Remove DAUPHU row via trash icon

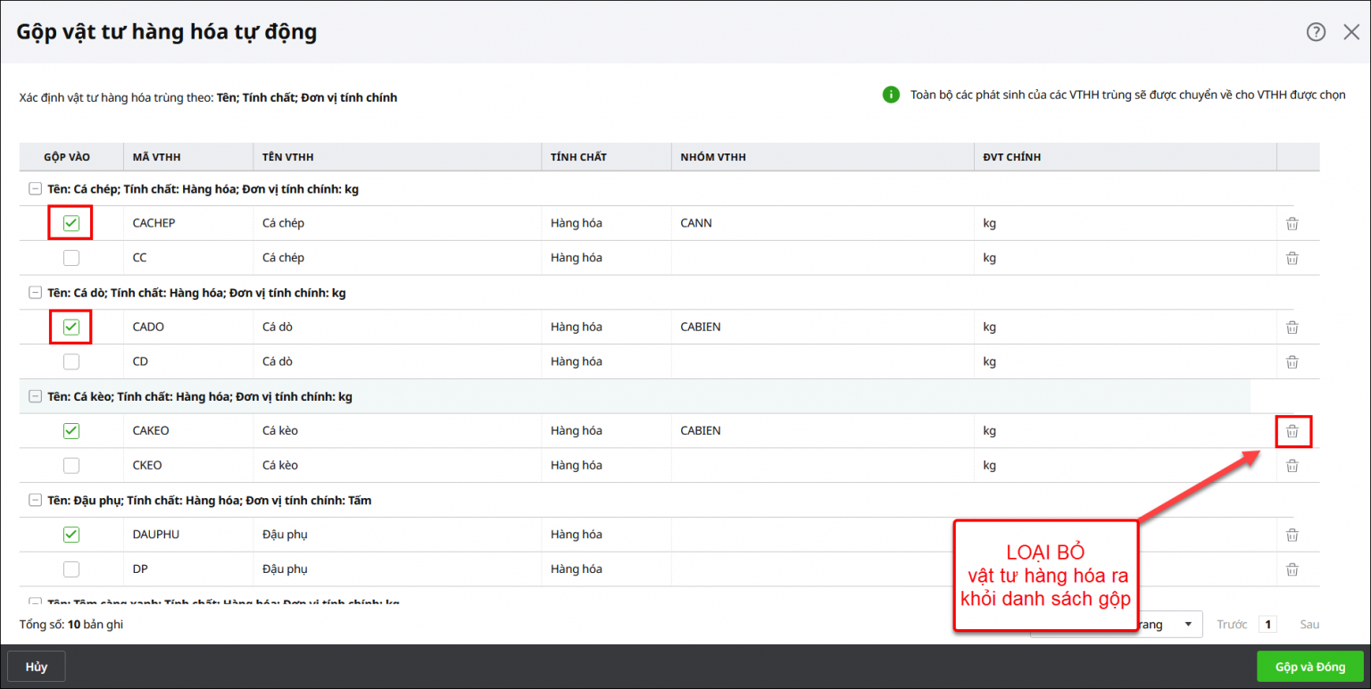(x=1292, y=535)
